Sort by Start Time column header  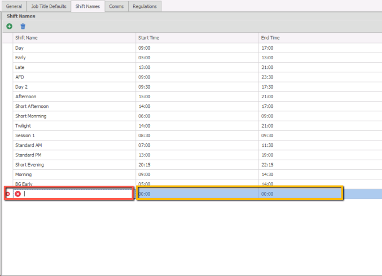pyautogui.click(x=197, y=38)
